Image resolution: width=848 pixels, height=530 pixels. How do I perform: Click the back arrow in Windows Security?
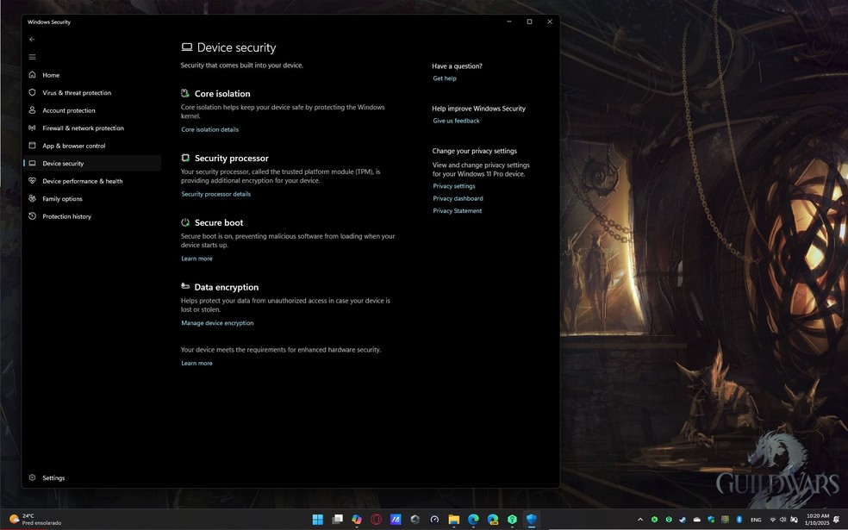32,39
